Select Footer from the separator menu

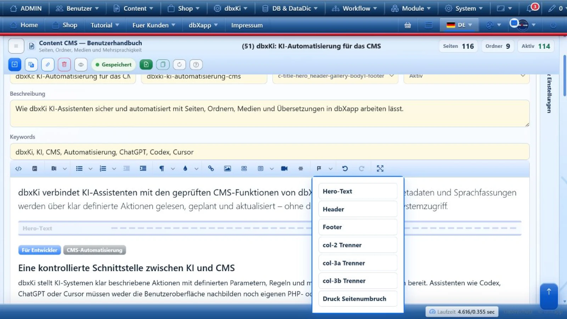click(x=358, y=227)
